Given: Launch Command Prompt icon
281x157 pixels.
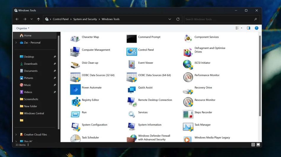Looking at the screenshot, I should click(131, 39).
